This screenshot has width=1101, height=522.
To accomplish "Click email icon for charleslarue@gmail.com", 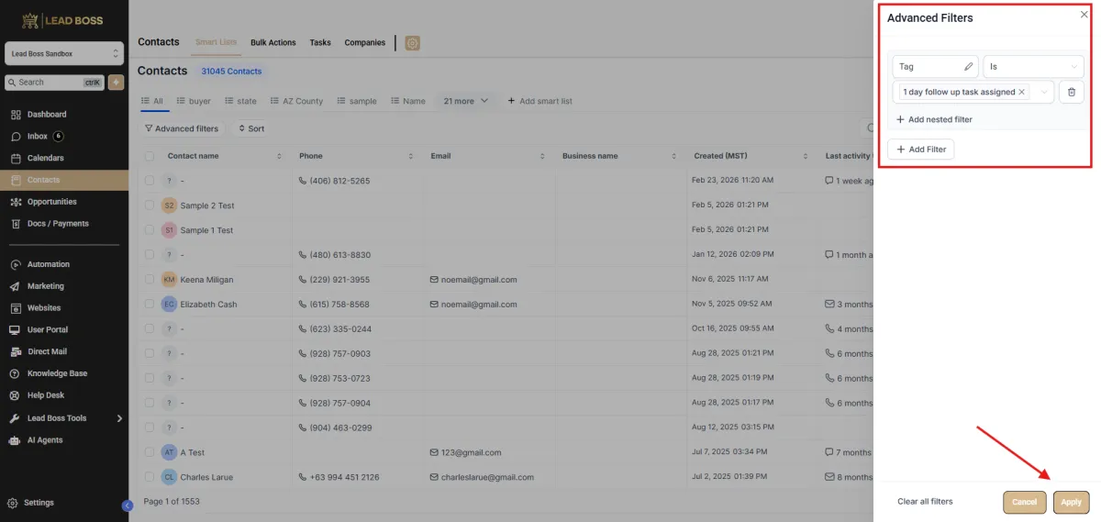I will pos(435,477).
